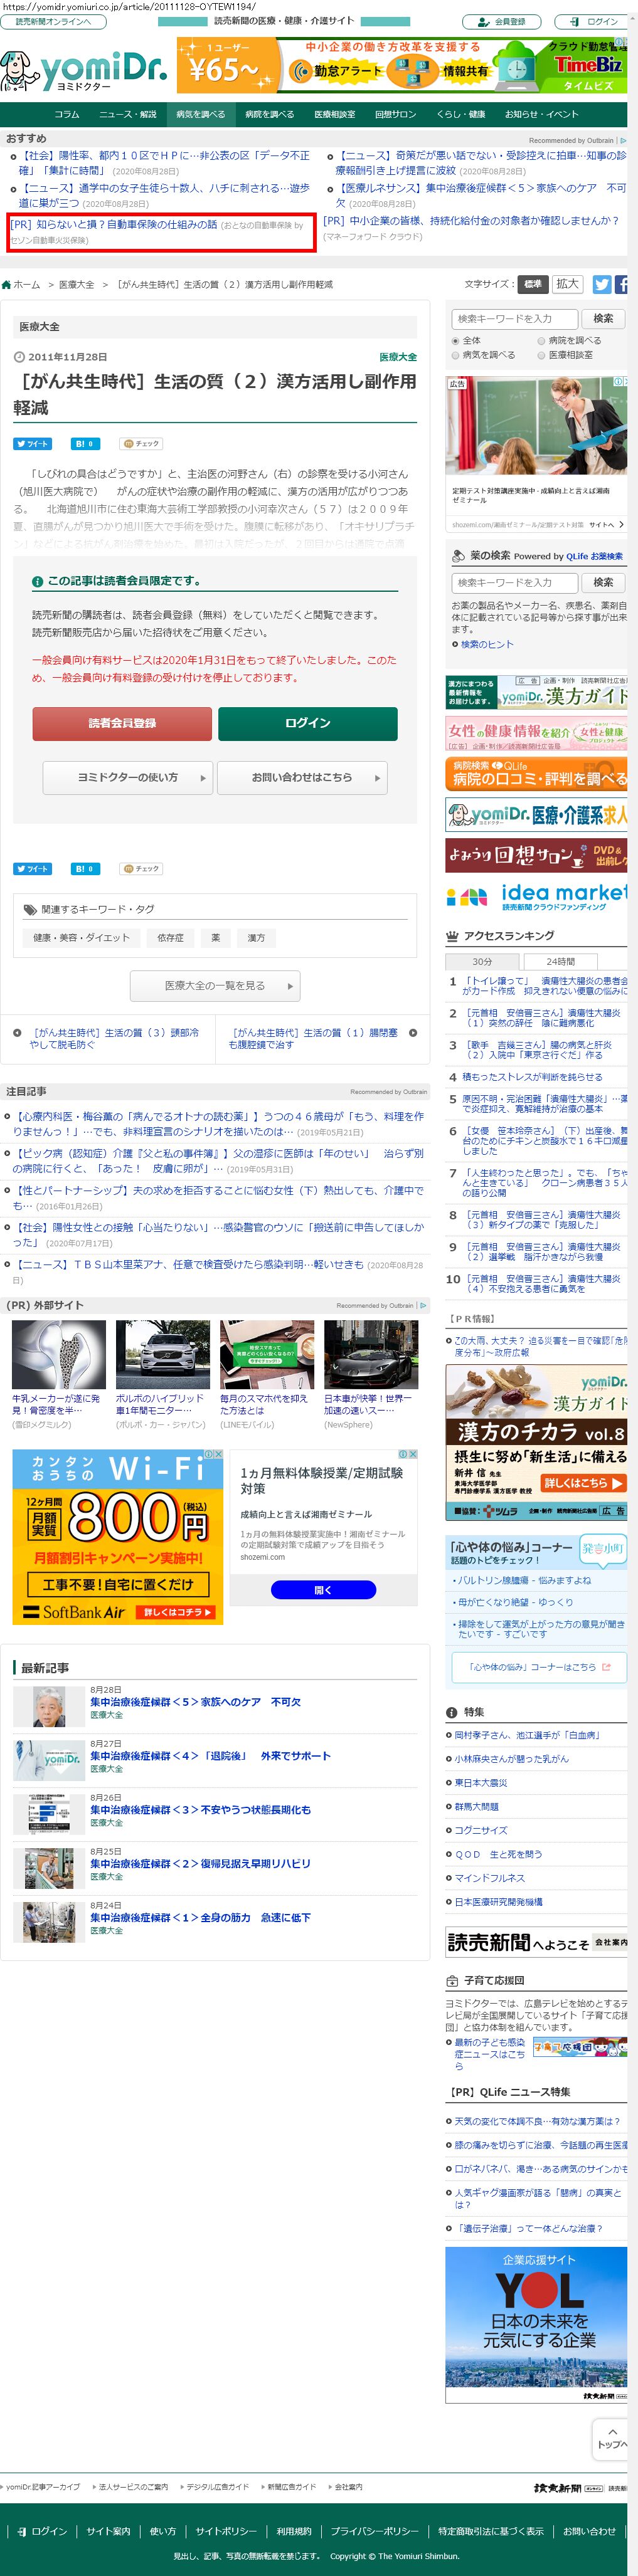Open 回想サロン in the navigation bar
The height and width of the screenshot is (2576, 638).
tap(395, 114)
